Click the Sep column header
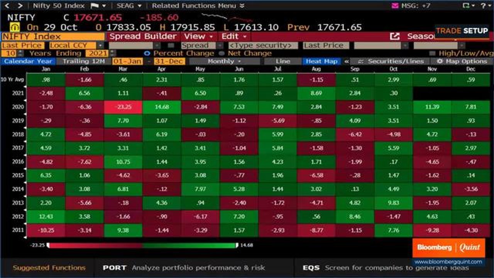The image size is (494, 278). (355, 69)
